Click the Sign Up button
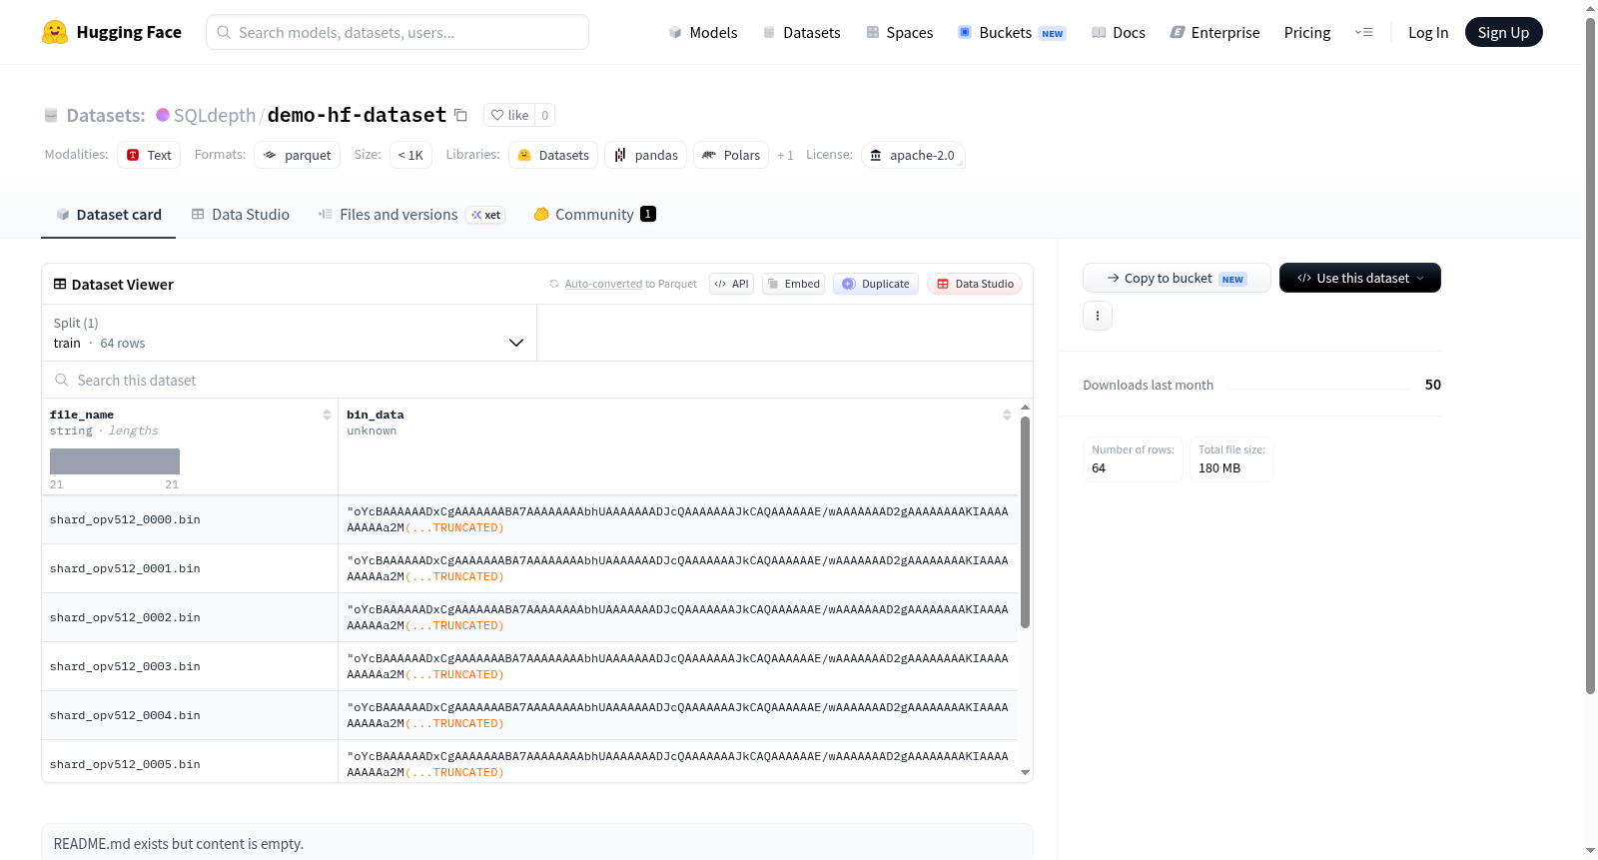 (x=1504, y=32)
